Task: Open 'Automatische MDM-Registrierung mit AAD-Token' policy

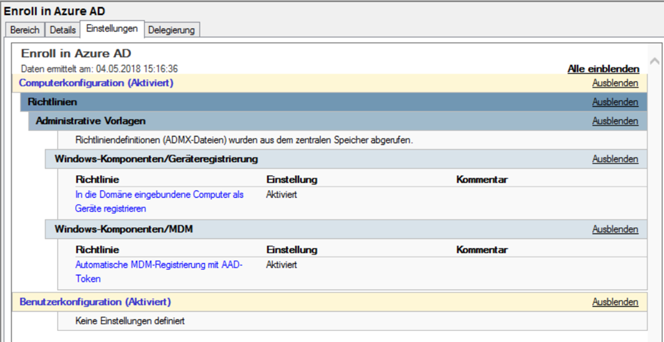Action: pyautogui.click(x=158, y=265)
